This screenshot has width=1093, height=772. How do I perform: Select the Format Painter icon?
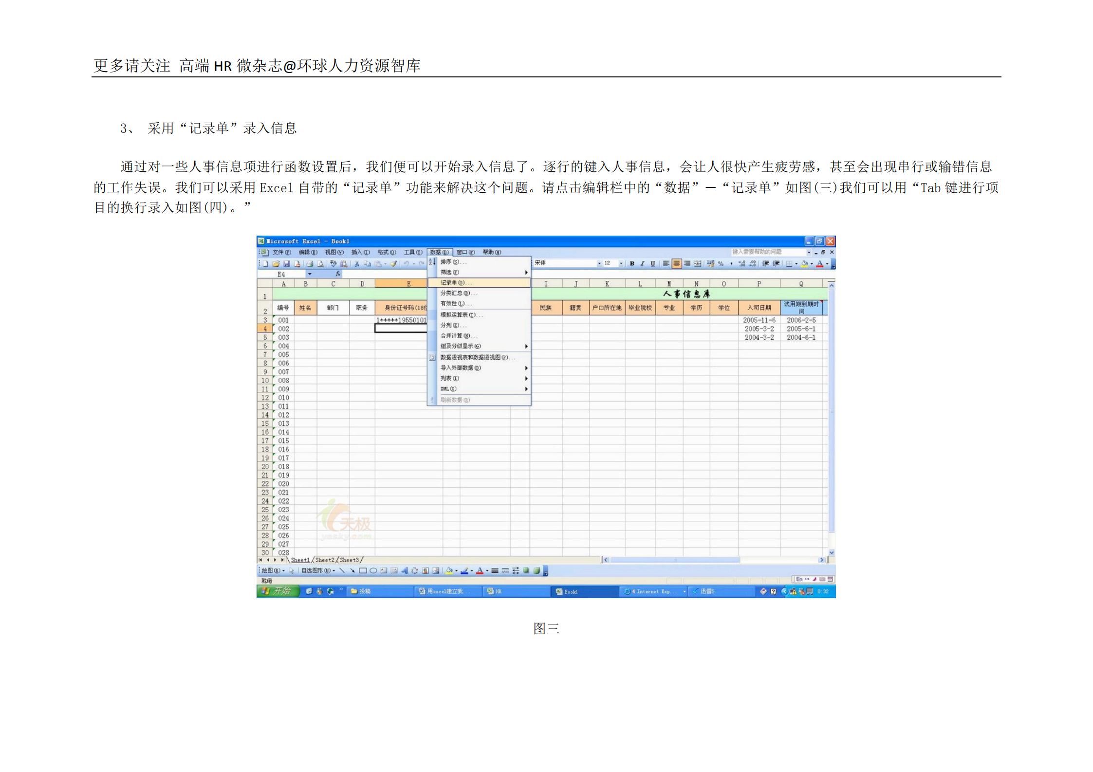tap(394, 264)
